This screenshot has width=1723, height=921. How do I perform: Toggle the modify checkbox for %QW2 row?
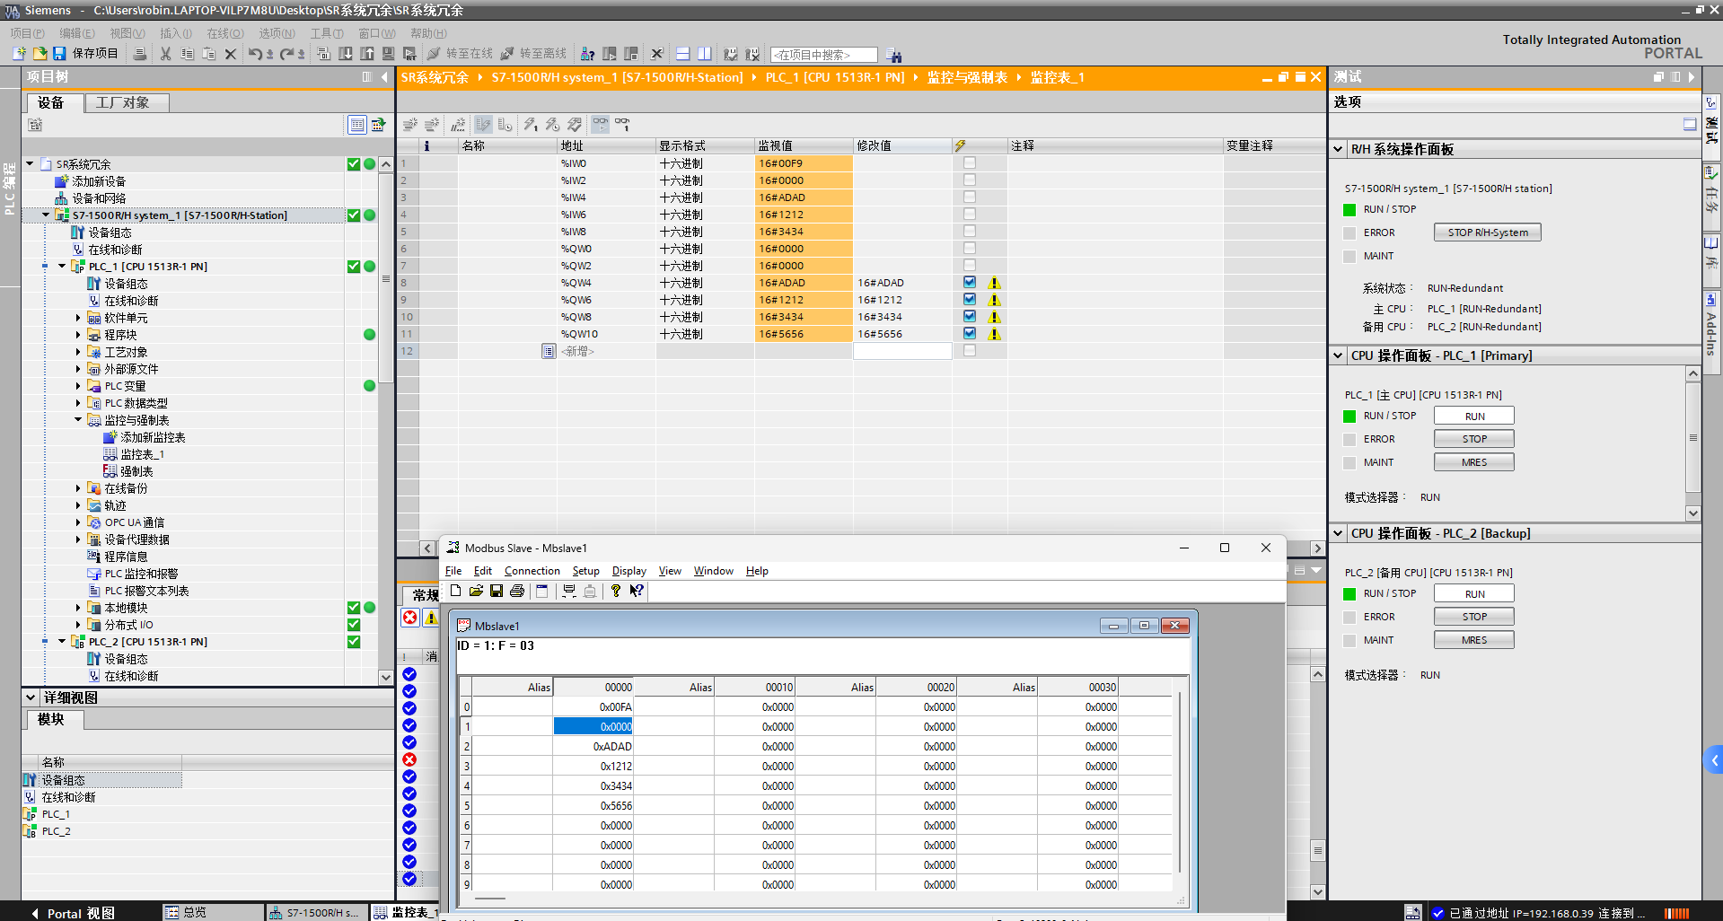[970, 265]
